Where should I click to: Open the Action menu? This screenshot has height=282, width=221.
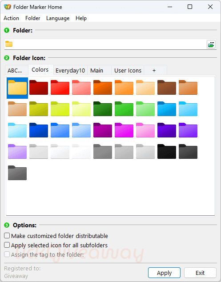11,18
